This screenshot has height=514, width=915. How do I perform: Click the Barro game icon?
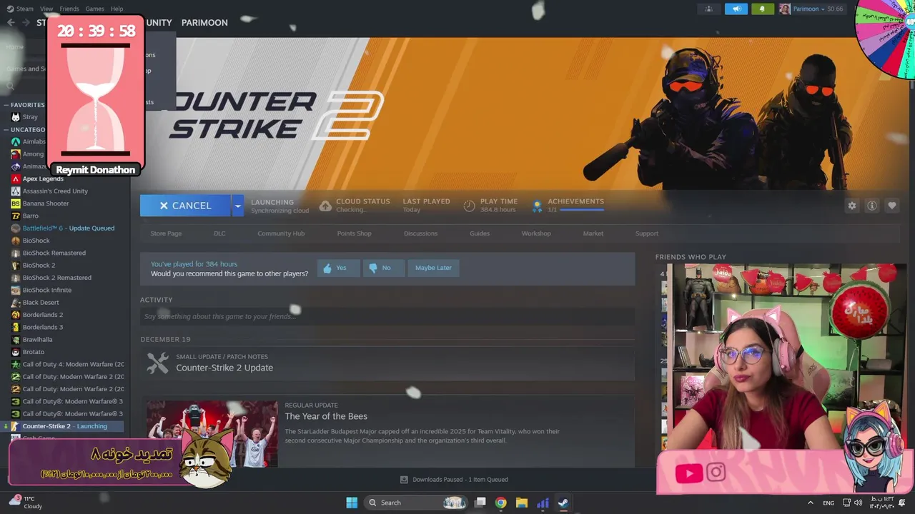click(x=16, y=216)
